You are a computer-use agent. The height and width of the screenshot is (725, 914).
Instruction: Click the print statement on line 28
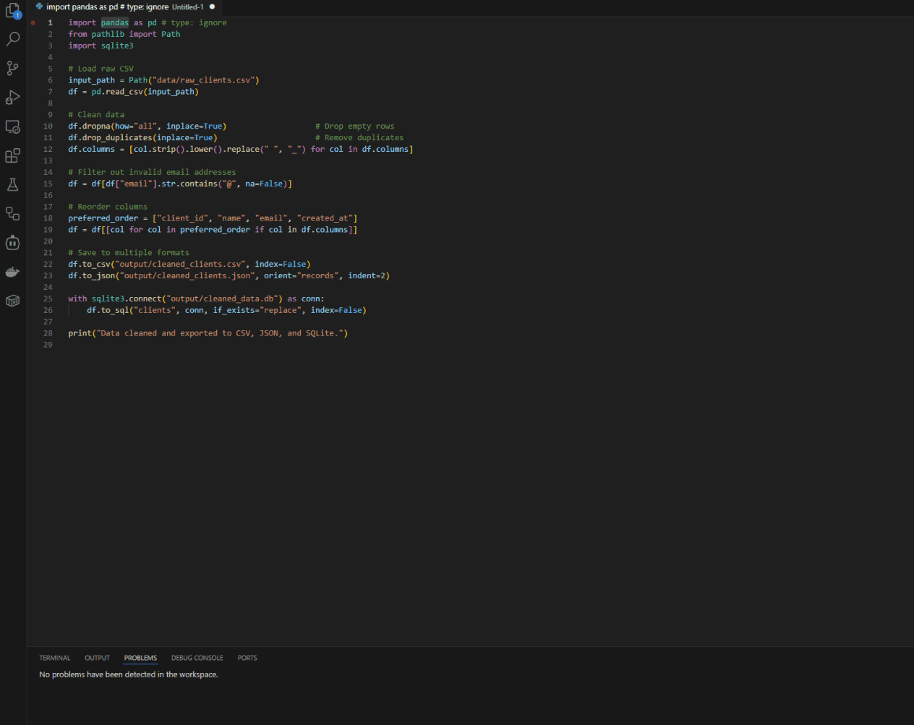(208, 333)
